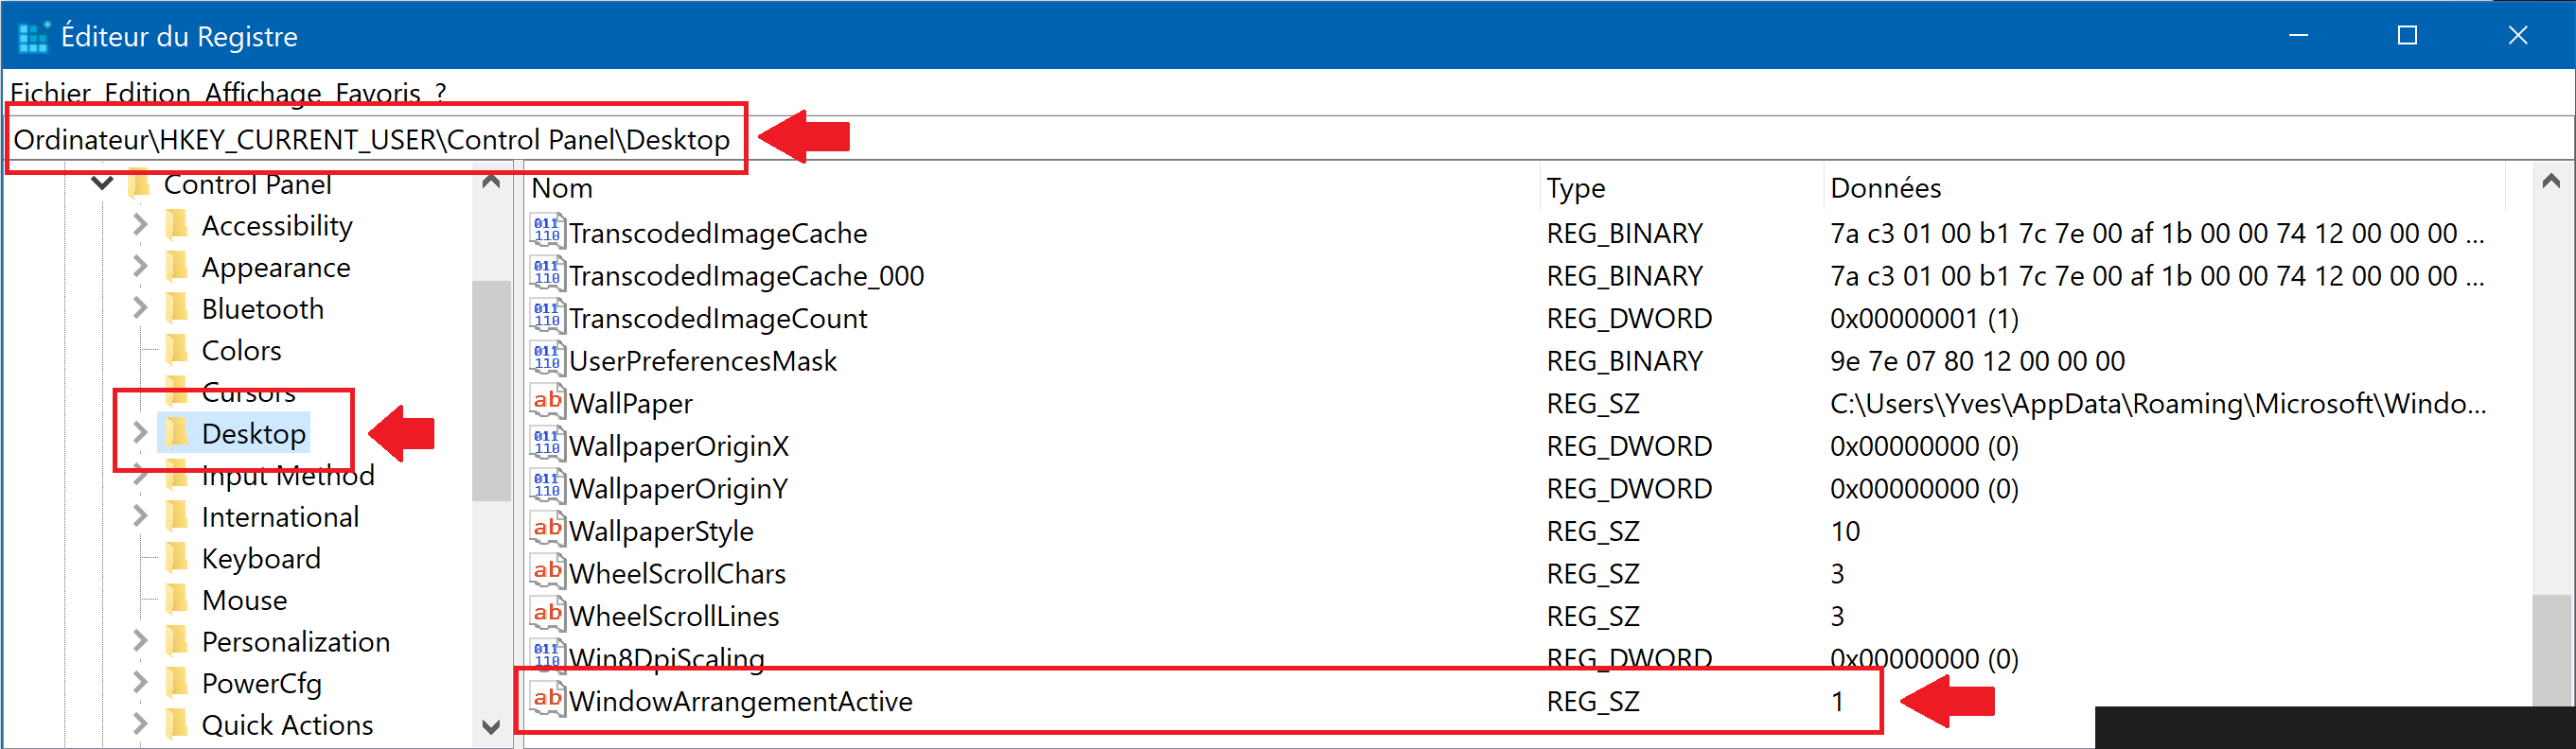This screenshot has width=2576, height=749.
Task: Click the Type column header
Action: [1681, 188]
